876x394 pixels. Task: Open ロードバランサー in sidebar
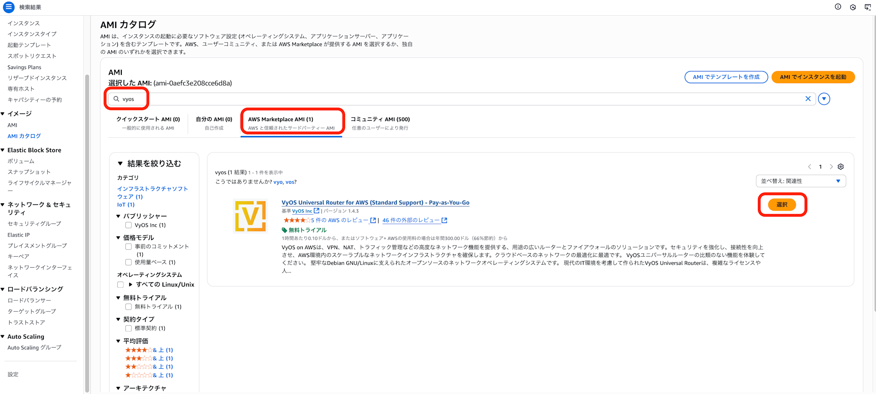click(x=29, y=300)
